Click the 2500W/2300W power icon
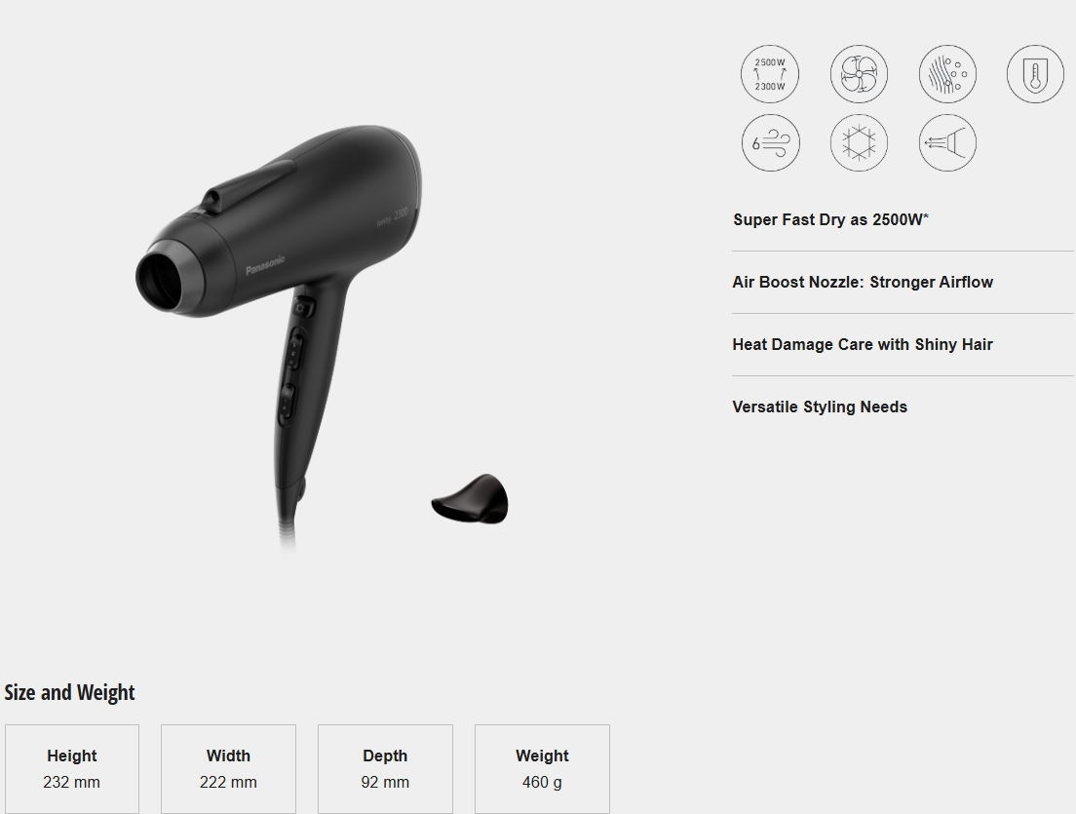 (770, 74)
